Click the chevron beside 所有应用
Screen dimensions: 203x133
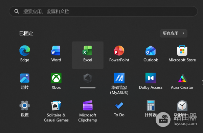[x=183, y=33]
